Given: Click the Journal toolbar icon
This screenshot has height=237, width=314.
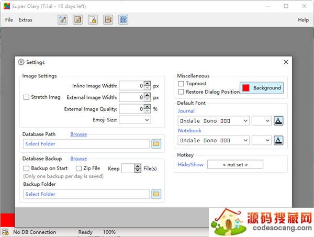Looking at the screenshot, I should [x=63, y=20].
